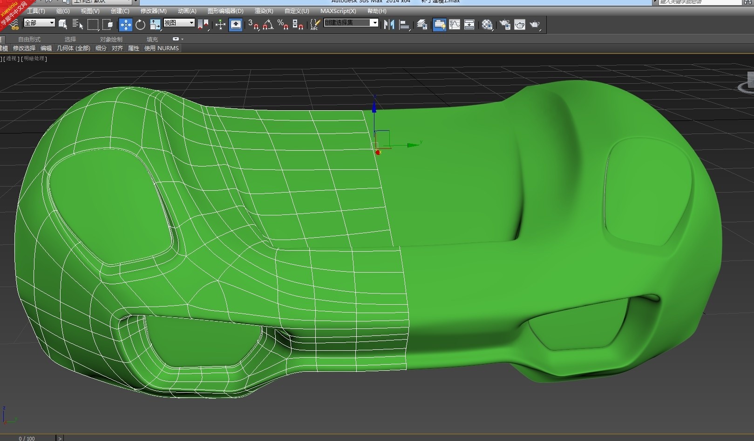Toggle the Graphite Ribbon display icon
Viewport: 754px width, 441px height.
pos(439,25)
